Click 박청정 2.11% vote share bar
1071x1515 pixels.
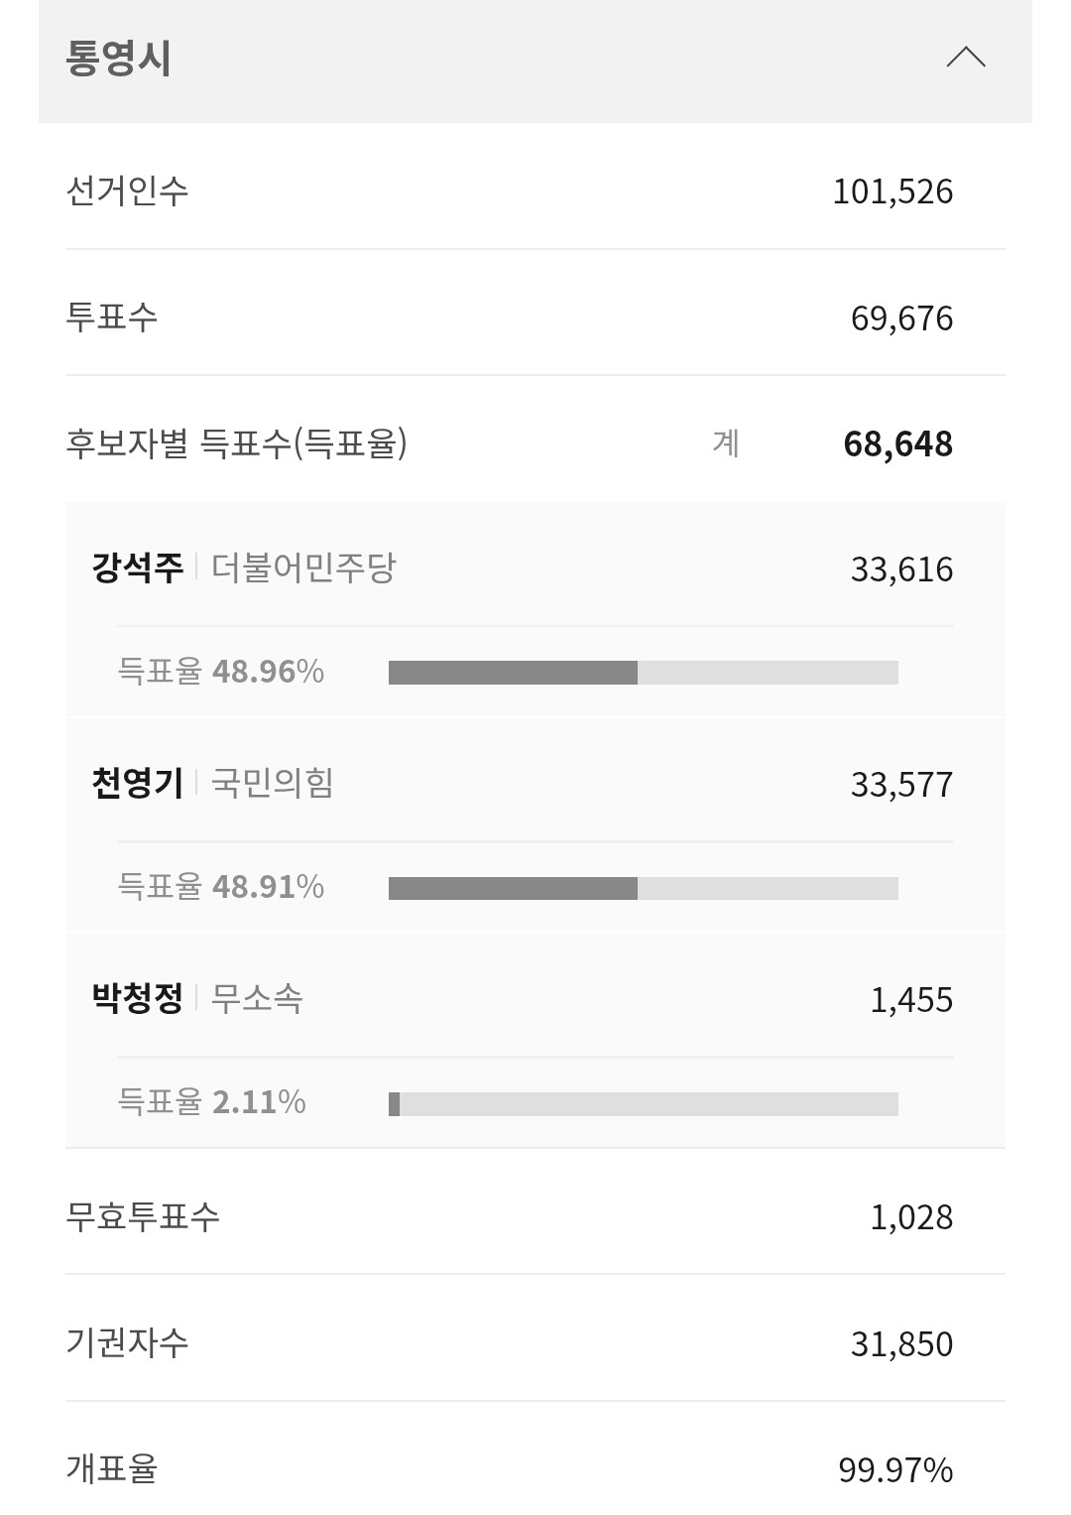click(x=643, y=1104)
